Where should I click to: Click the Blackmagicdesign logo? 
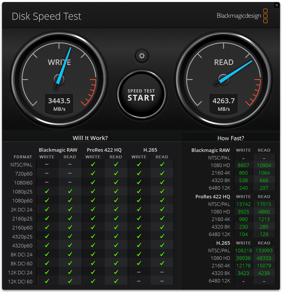click(242, 16)
